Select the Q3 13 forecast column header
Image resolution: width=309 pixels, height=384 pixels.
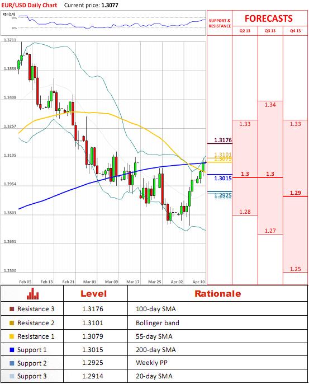[x=270, y=31]
